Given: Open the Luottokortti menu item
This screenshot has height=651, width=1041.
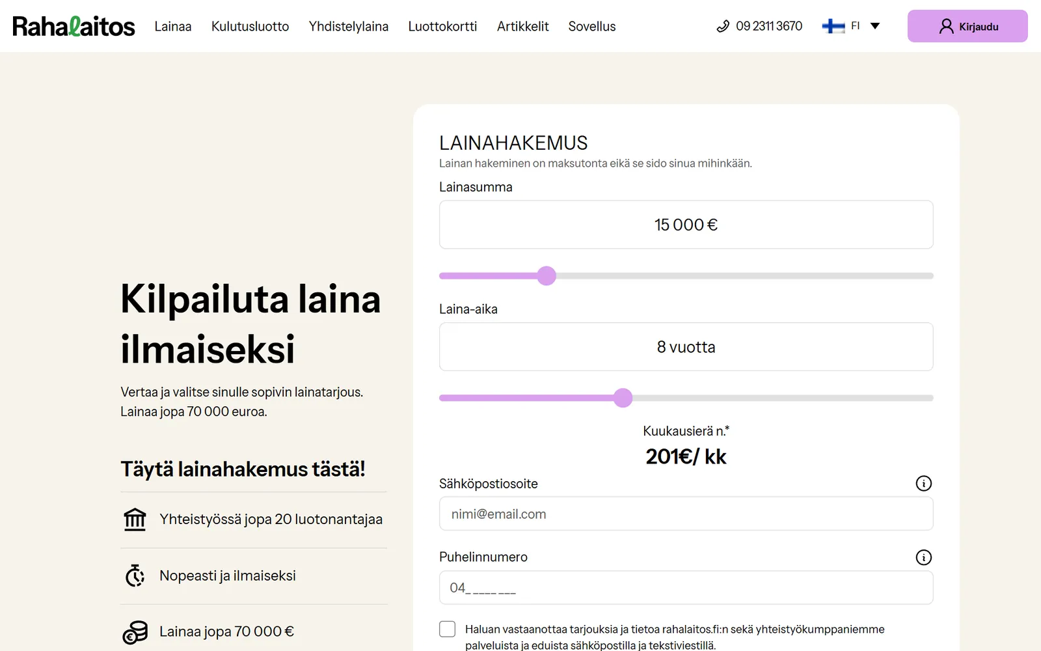Looking at the screenshot, I should [442, 26].
